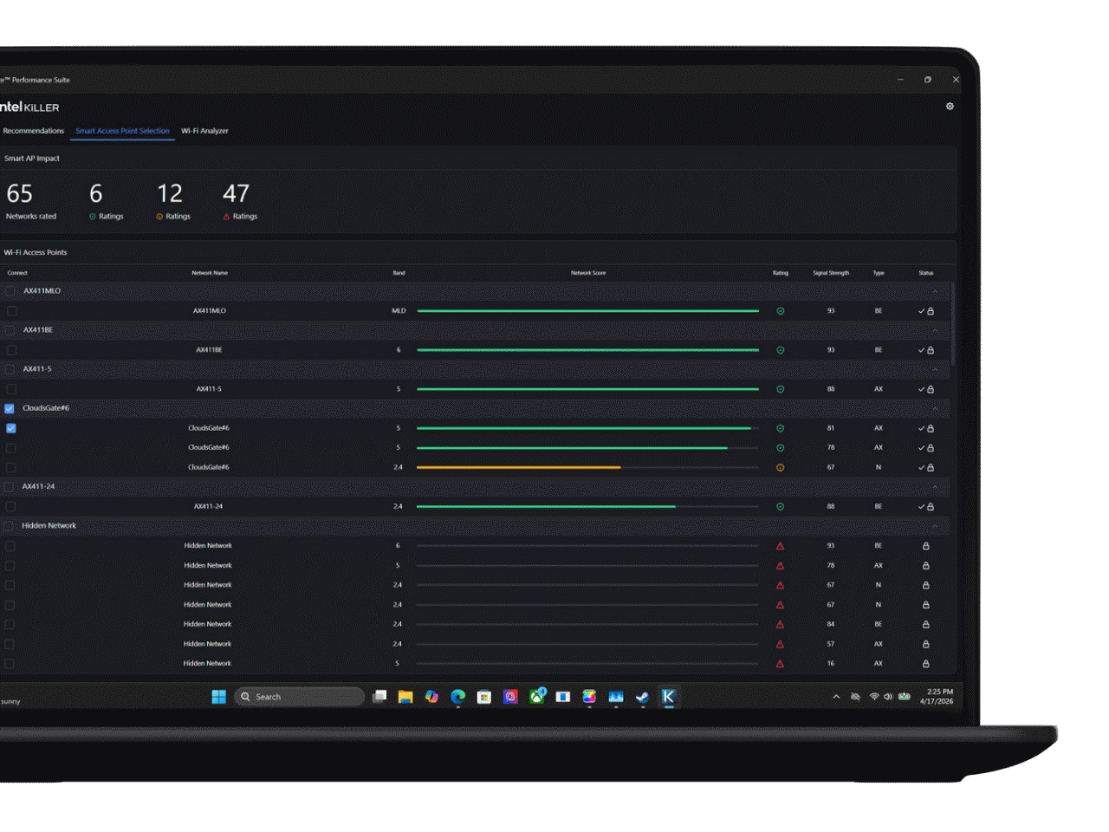Click the lock icon in the AX411MLO row

point(931,311)
